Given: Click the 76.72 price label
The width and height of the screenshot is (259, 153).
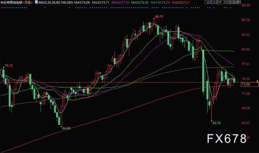Looking at the screenshot, I should coord(8,65).
